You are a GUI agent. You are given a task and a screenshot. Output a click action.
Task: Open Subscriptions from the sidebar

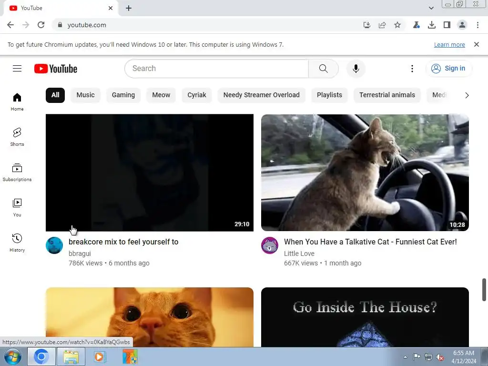coord(17,173)
